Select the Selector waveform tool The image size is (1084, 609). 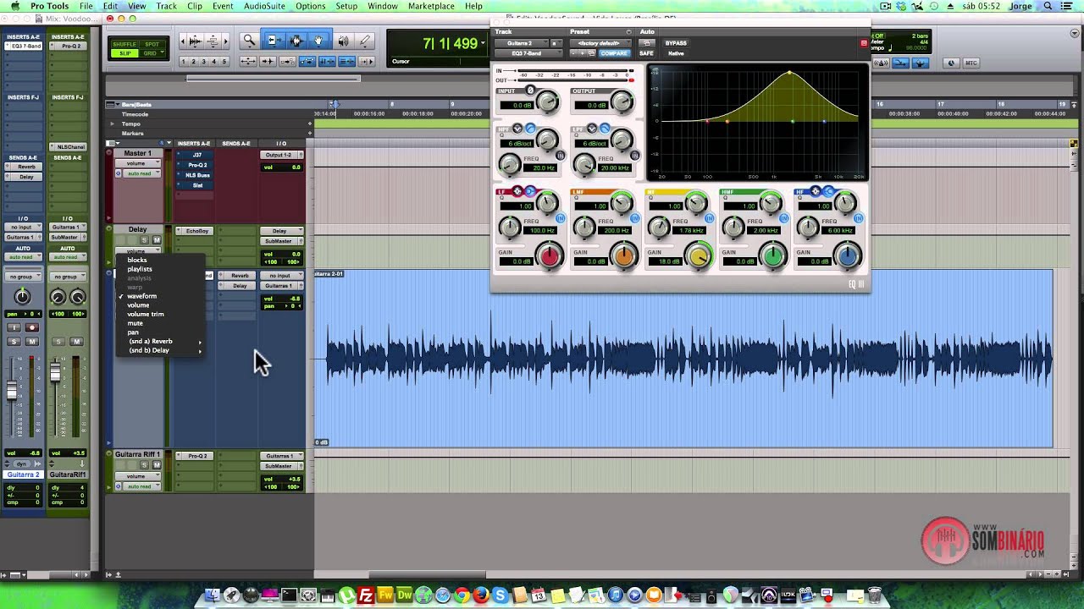[x=296, y=41]
